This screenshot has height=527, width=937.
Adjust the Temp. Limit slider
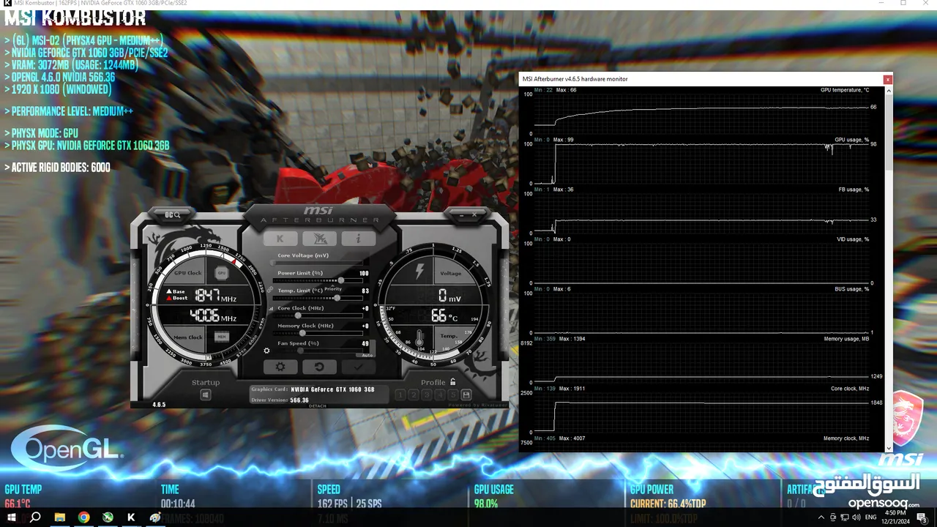pyautogui.click(x=317, y=298)
